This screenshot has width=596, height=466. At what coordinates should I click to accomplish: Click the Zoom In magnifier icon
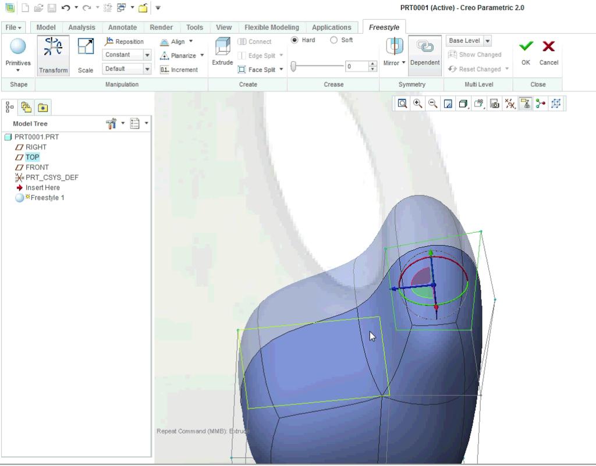pos(417,104)
